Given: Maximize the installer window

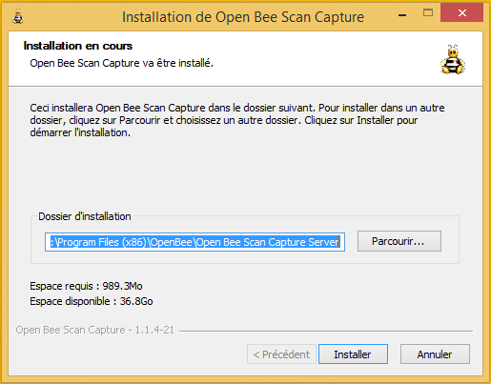Looking at the screenshot, I should [x=428, y=13].
